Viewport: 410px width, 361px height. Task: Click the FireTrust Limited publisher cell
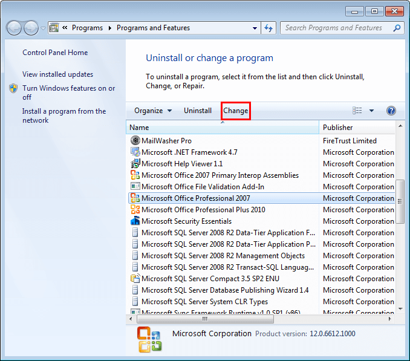350,141
